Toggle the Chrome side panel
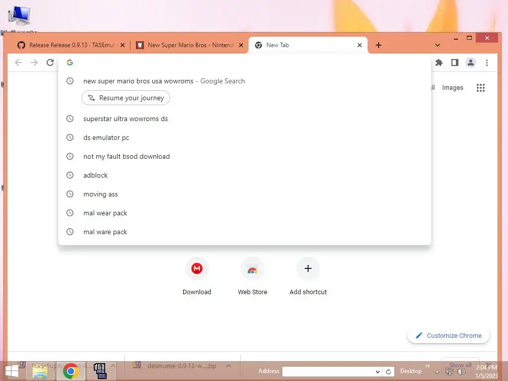The image size is (508, 381). [455, 63]
